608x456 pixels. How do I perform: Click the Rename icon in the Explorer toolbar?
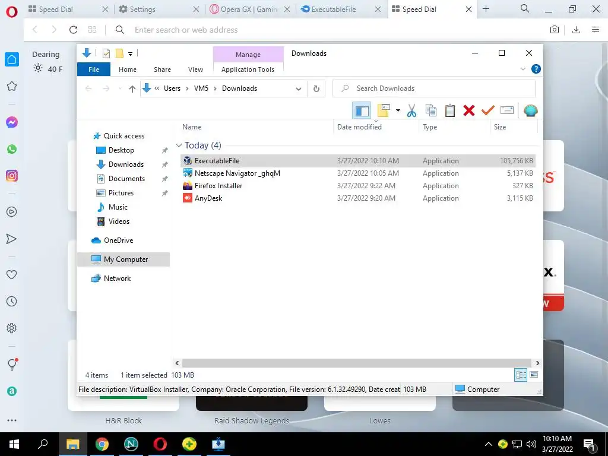[x=507, y=111]
